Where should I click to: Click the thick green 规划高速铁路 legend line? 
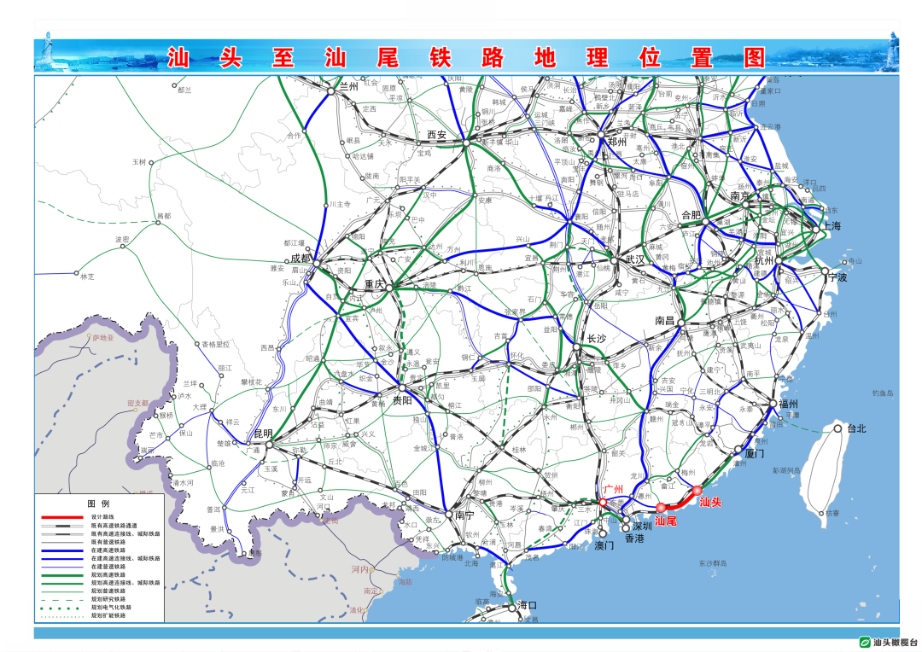point(61,575)
